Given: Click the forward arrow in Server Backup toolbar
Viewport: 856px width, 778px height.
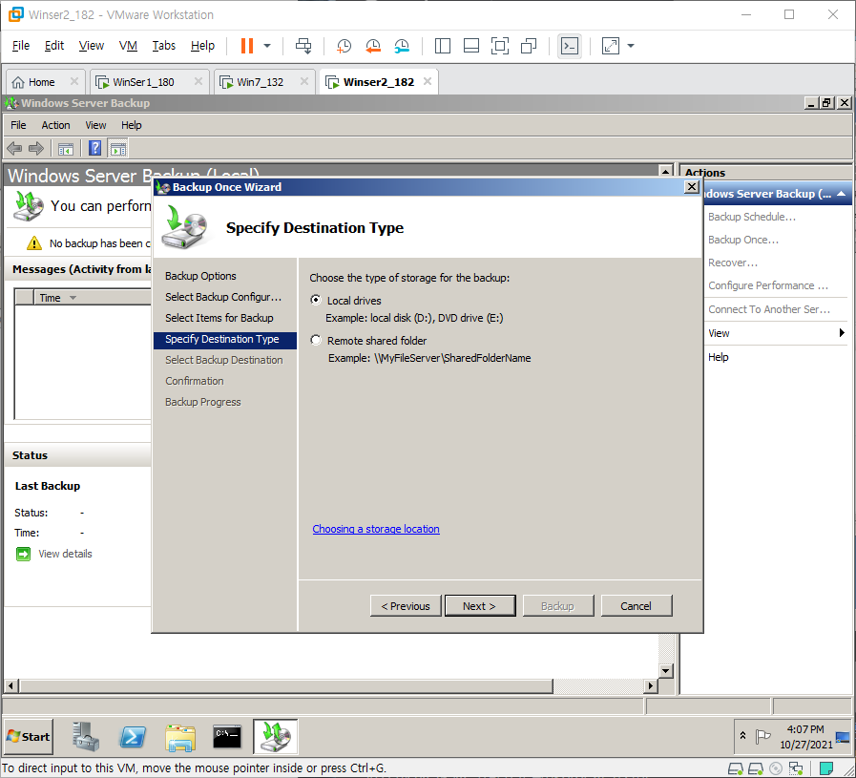Looking at the screenshot, I should [x=36, y=148].
